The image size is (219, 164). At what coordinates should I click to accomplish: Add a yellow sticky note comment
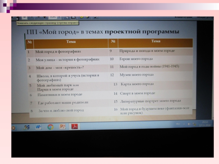[82, 17]
